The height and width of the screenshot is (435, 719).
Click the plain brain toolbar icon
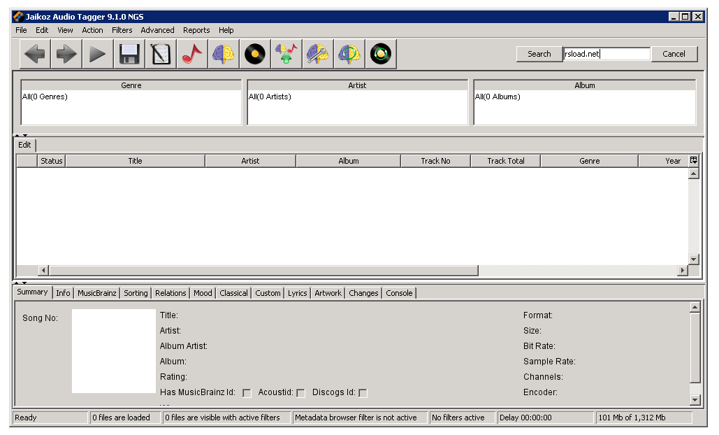[x=224, y=54]
